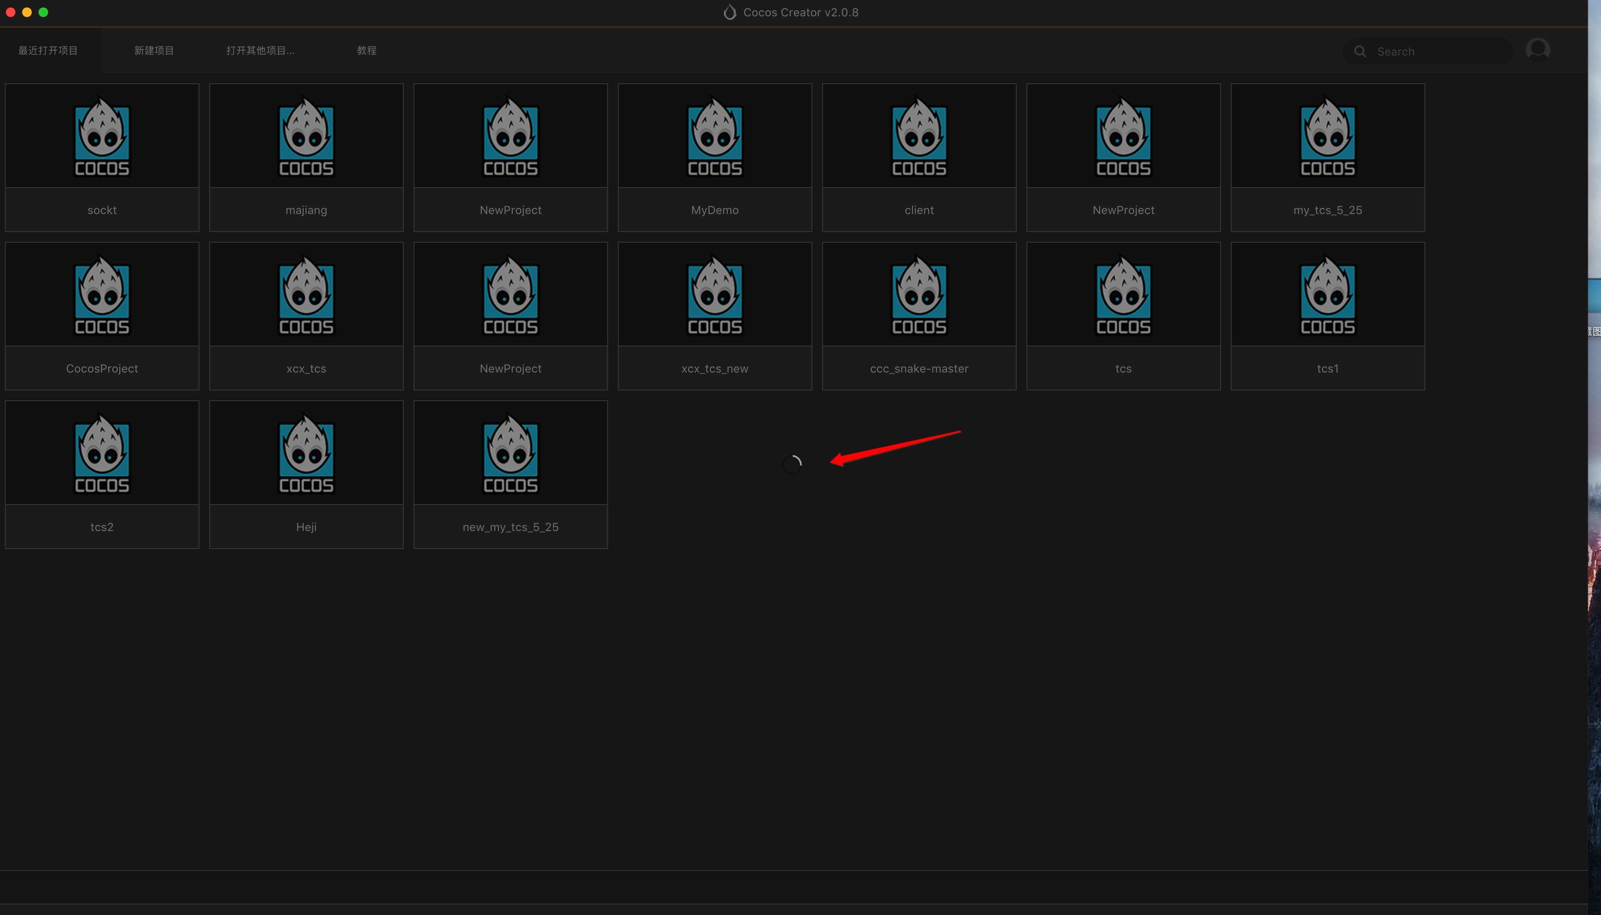Open the client project icon
Image resolution: width=1601 pixels, height=915 pixels.
[919, 136]
